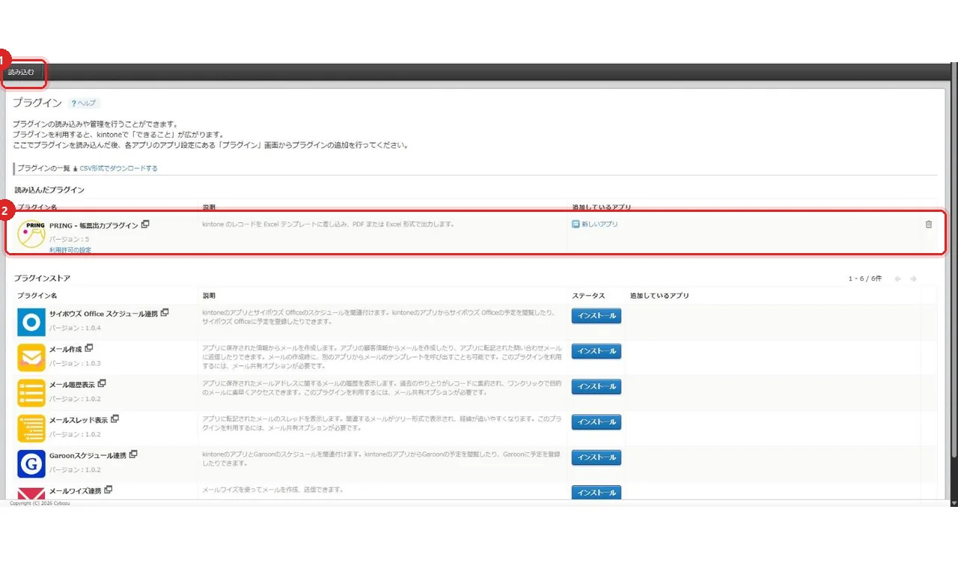This screenshot has width=958, height=569.
Task: Click the メールワイズ連携 plugin icon
Action: (31, 493)
